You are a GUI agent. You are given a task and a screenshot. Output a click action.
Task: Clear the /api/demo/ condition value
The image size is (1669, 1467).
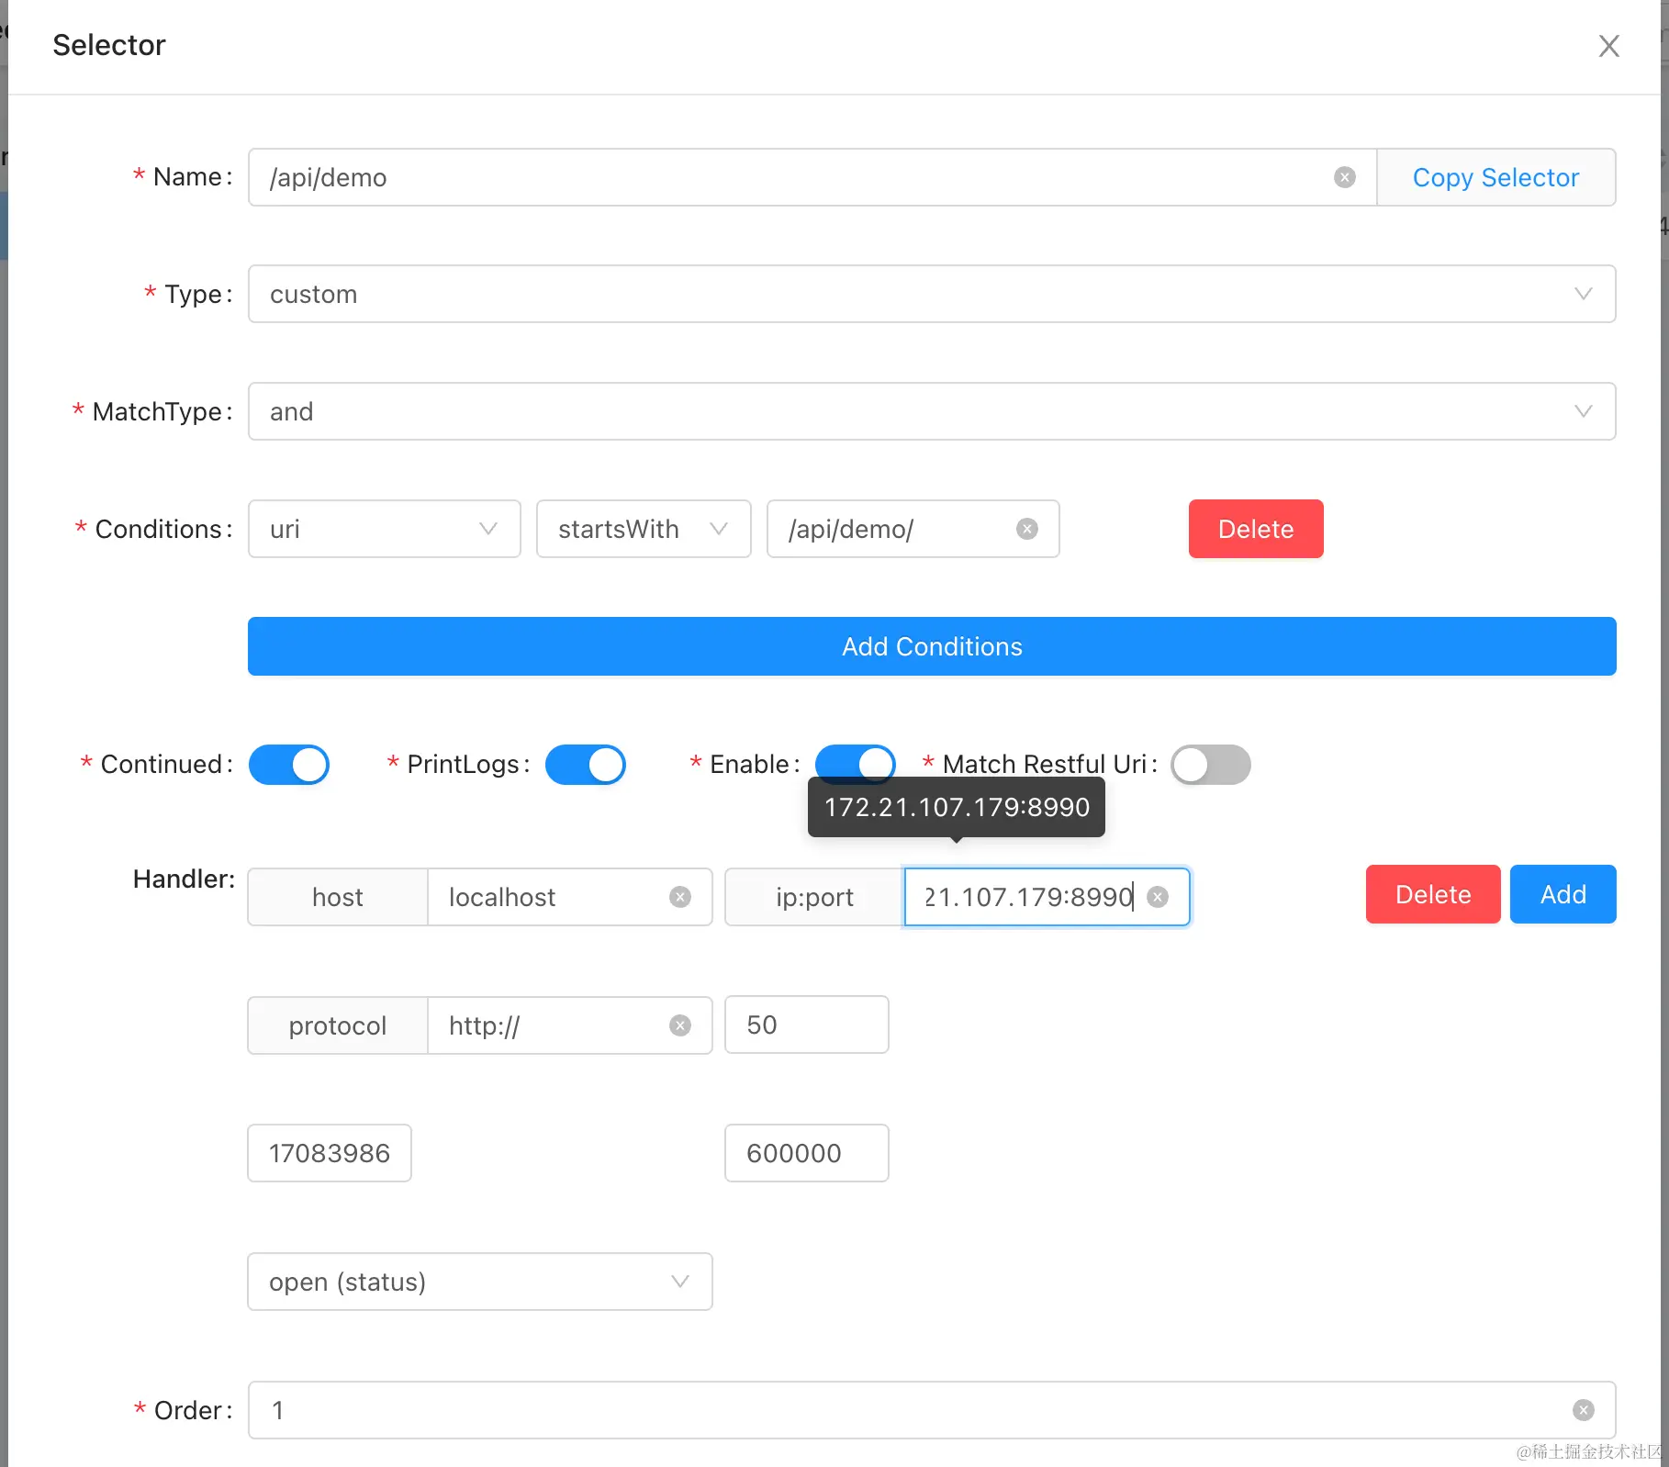tap(1027, 529)
